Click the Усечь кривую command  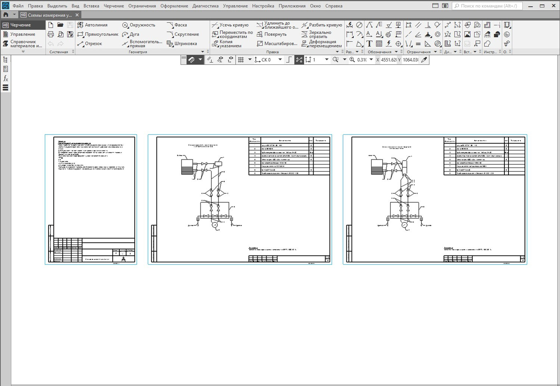[x=230, y=25]
